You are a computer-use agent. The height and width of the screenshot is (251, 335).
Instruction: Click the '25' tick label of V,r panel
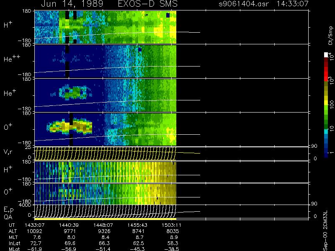(x=28, y=147)
